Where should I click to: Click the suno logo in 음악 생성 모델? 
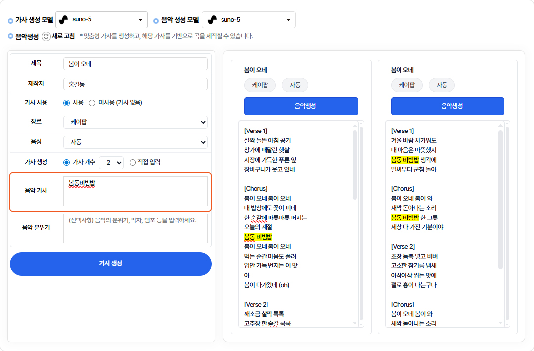pyautogui.click(x=212, y=20)
